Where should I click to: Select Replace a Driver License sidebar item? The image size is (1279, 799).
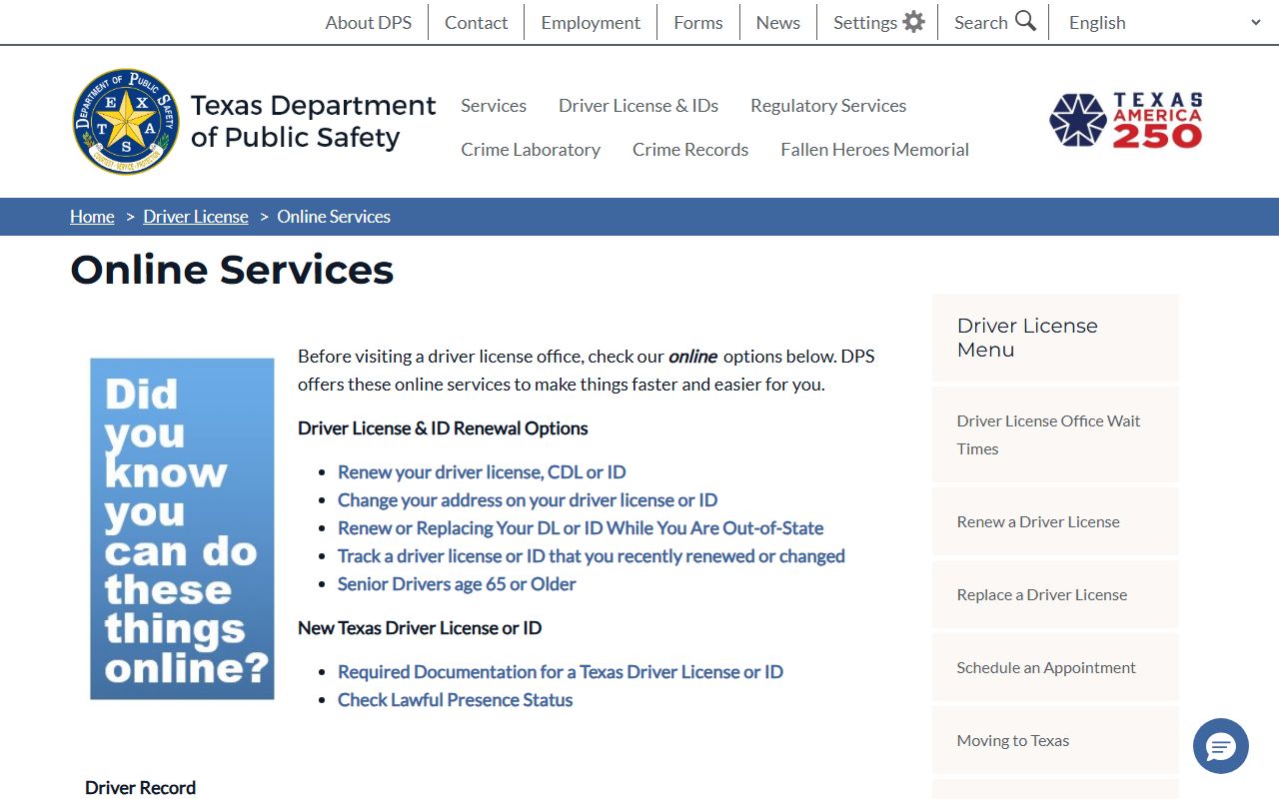pos(1055,594)
